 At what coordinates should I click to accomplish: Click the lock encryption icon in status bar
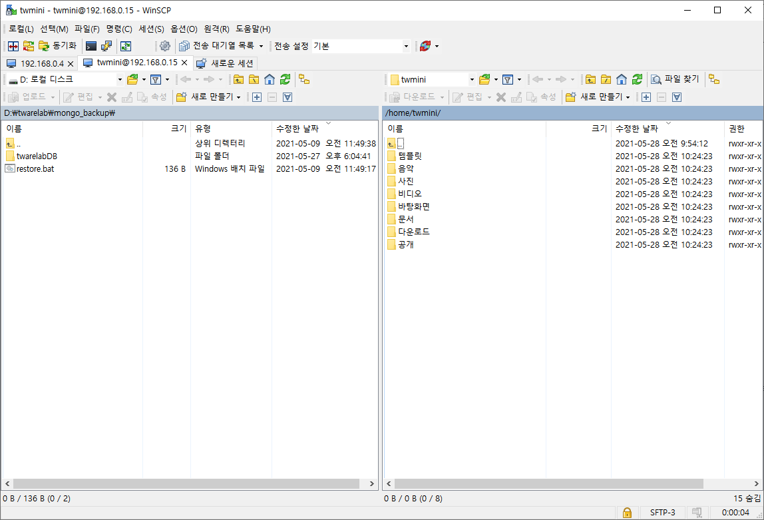[627, 513]
